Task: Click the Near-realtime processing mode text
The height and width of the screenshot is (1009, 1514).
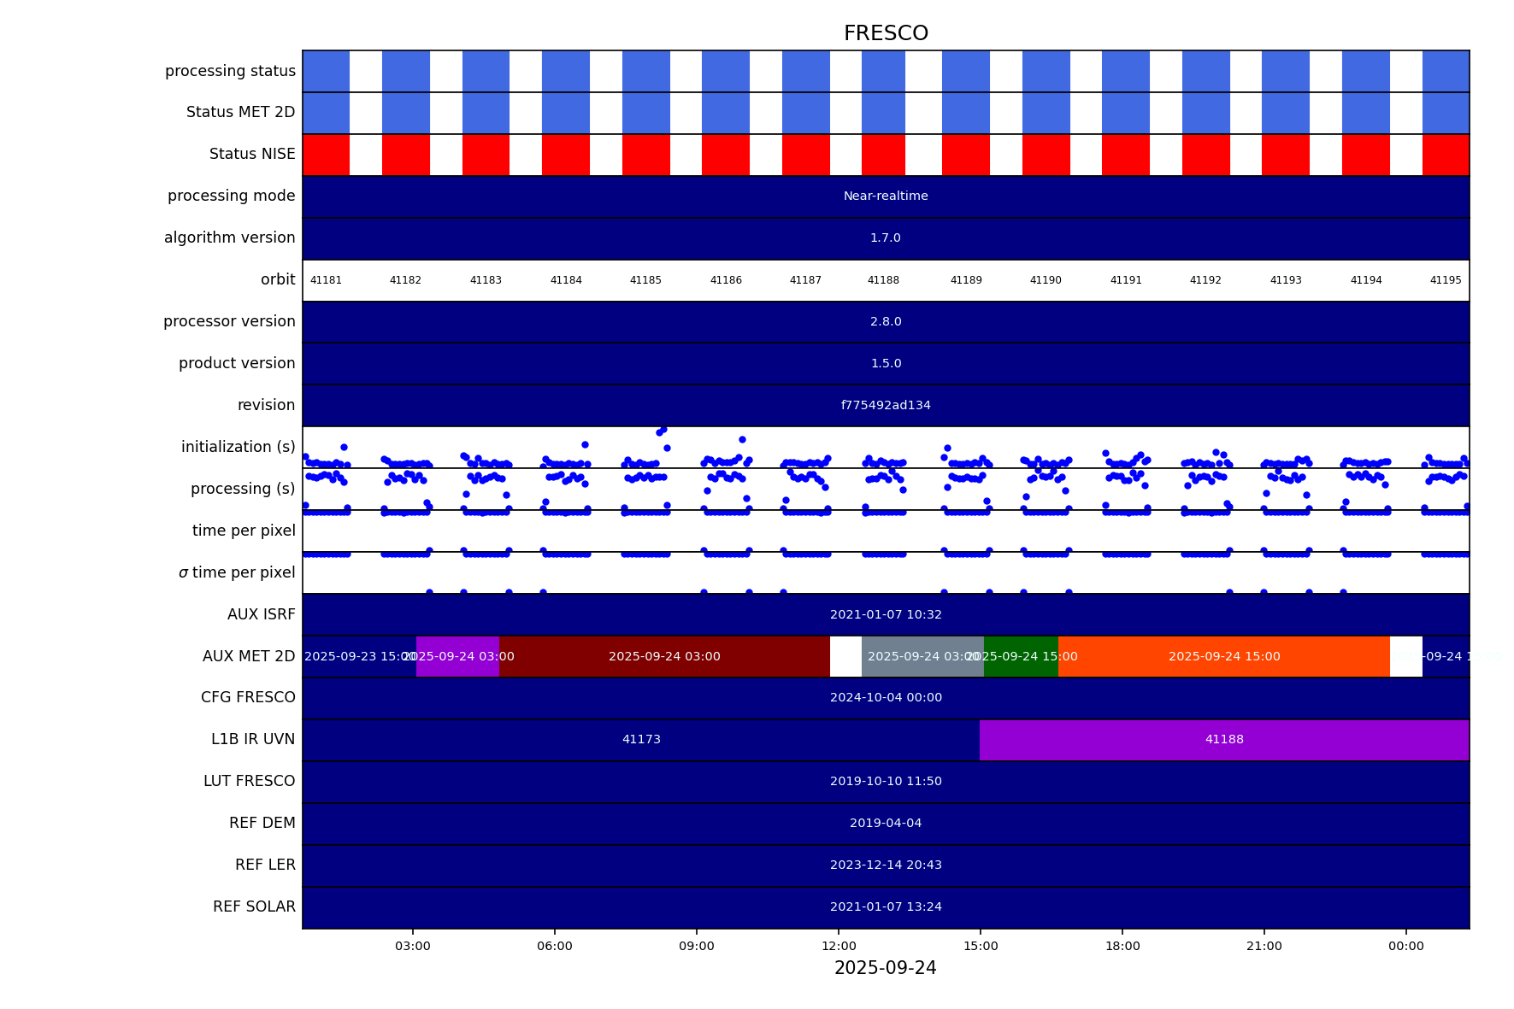Action: (885, 197)
